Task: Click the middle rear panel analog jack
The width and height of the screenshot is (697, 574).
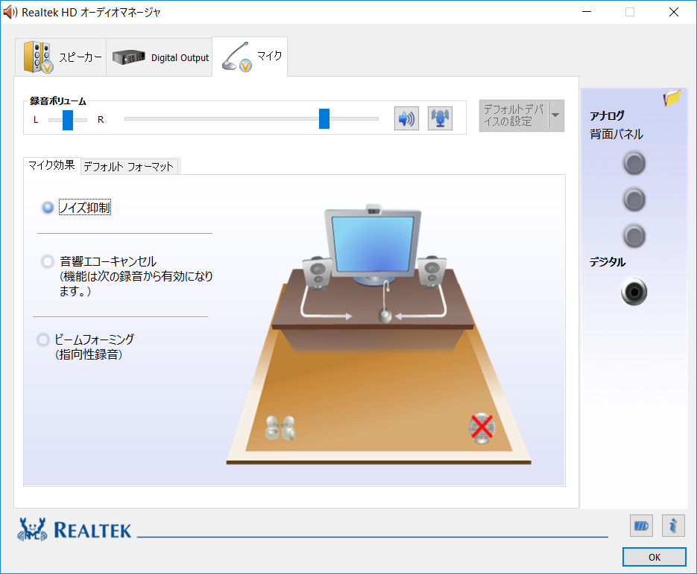Action: coord(634,200)
